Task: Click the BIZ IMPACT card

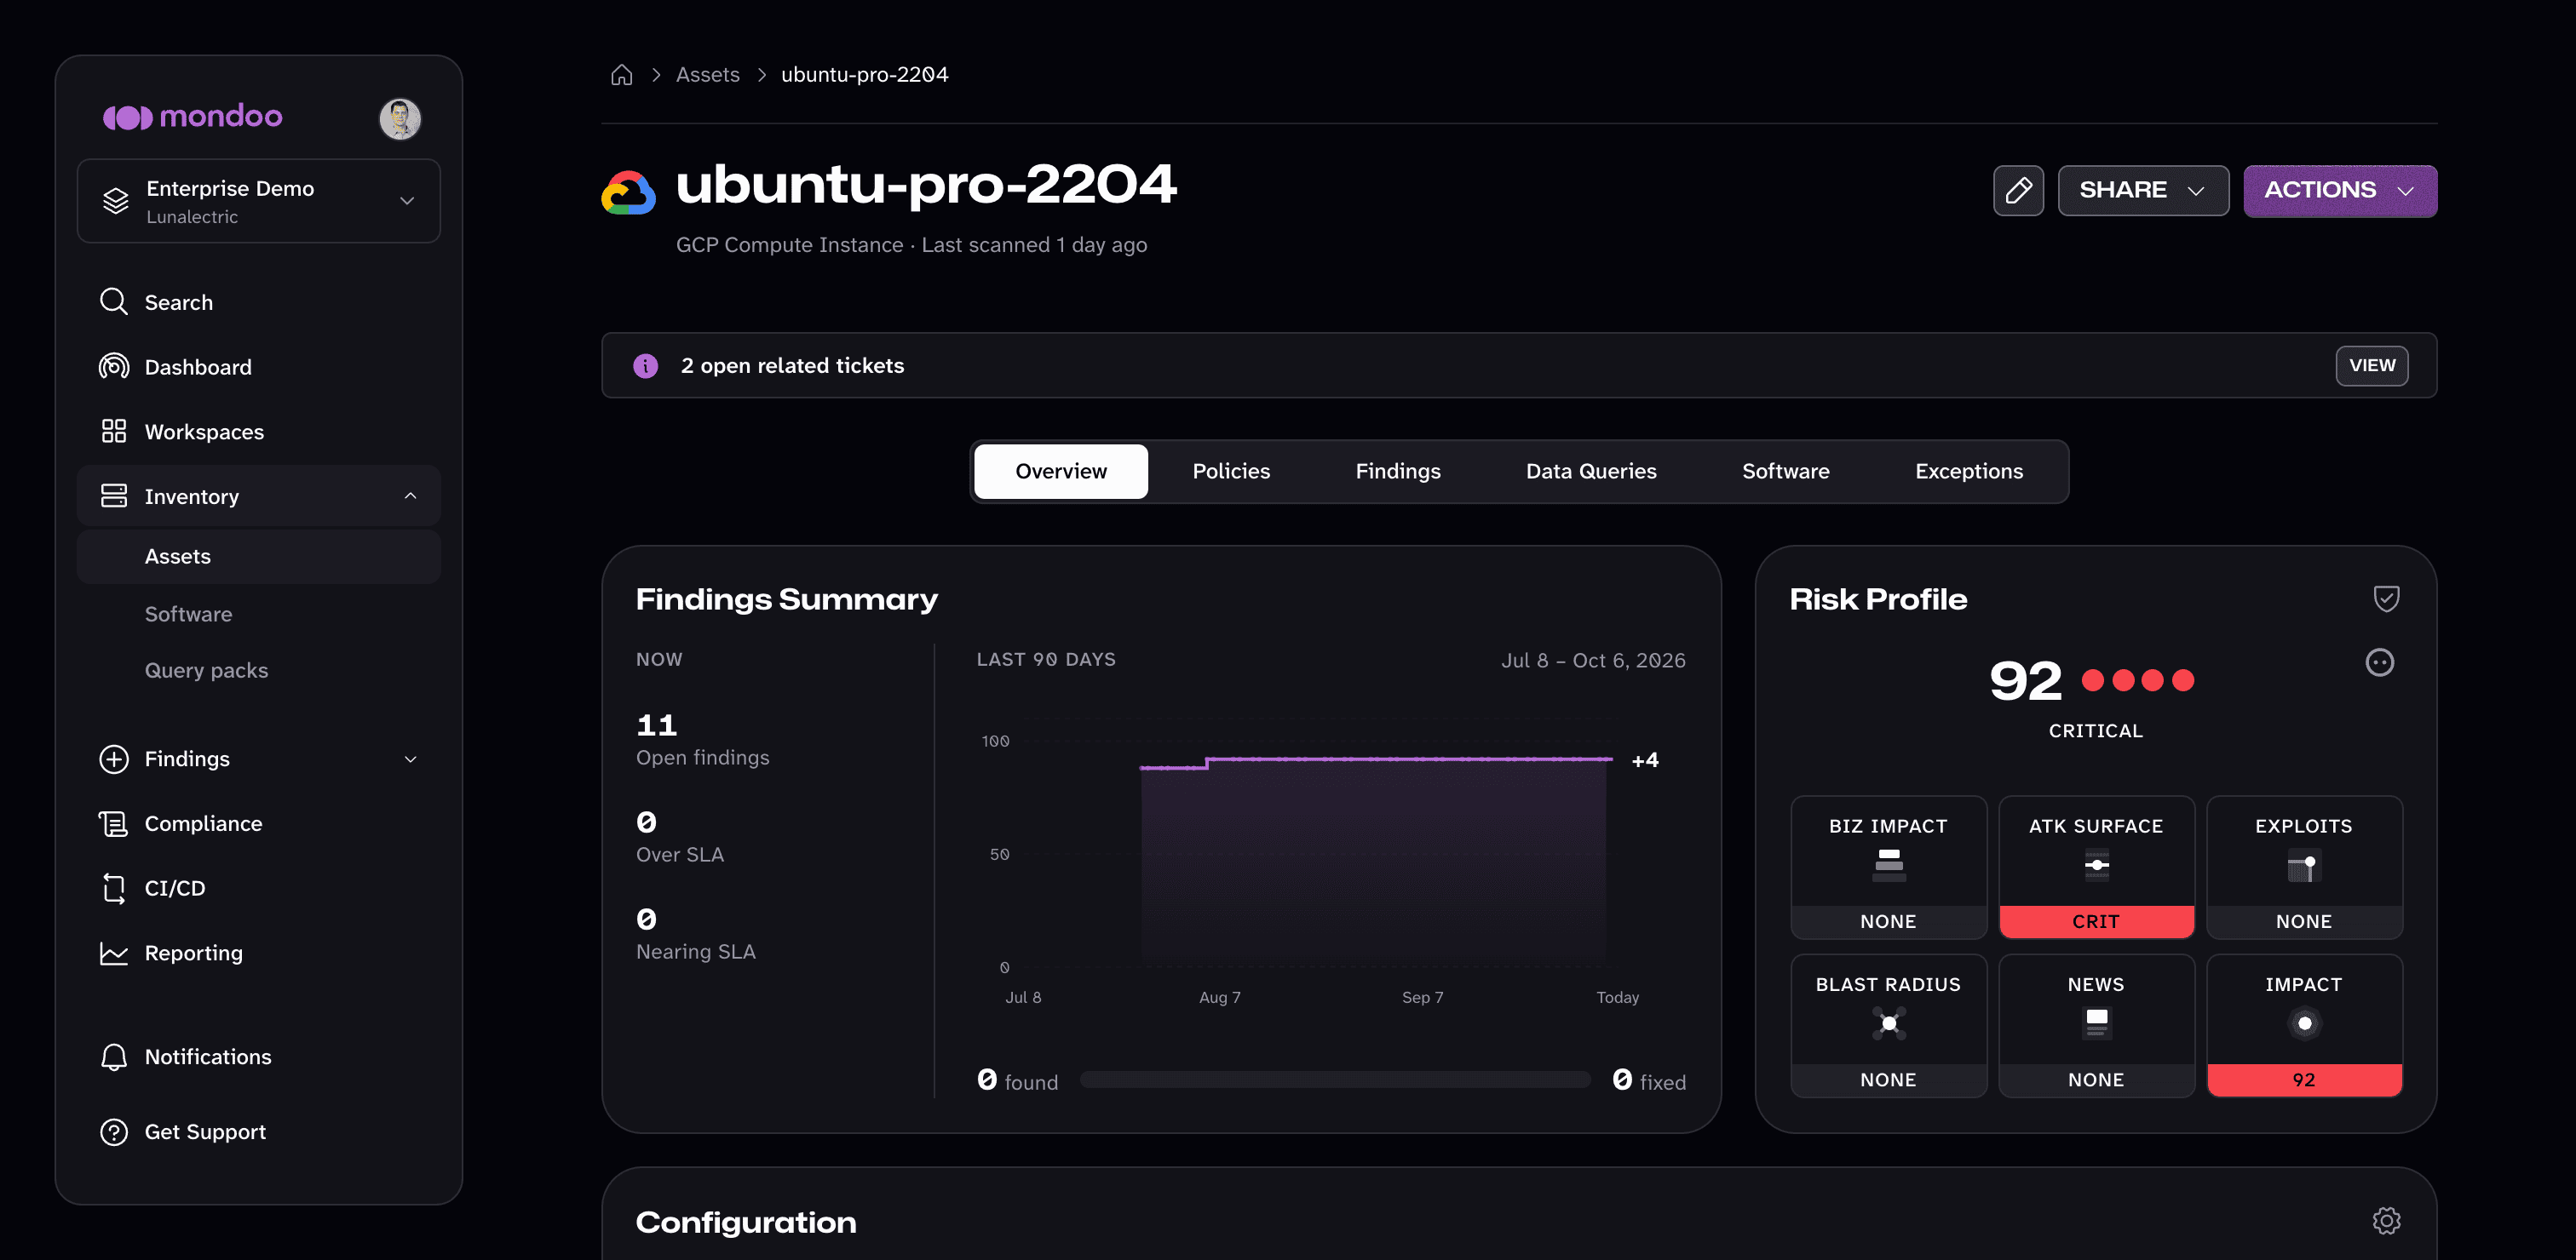Action: click(x=1888, y=868)
